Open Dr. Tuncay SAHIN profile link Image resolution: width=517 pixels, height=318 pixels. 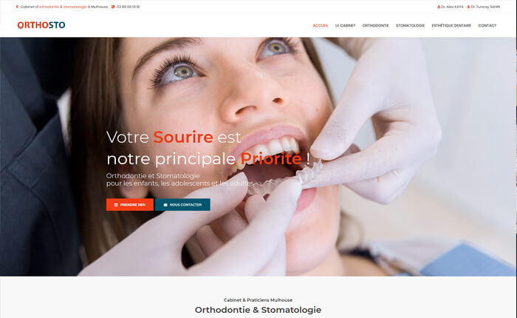pos(485,7)
